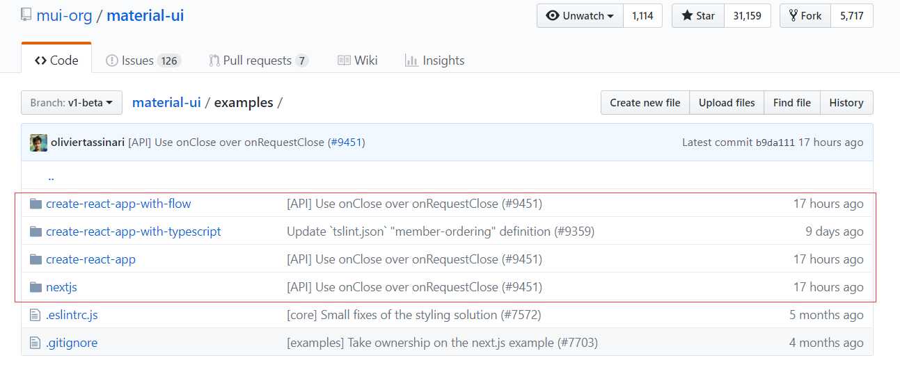900x374 pixels.
Task: Go up to parent directory (..)
Action: coord(52,177)
